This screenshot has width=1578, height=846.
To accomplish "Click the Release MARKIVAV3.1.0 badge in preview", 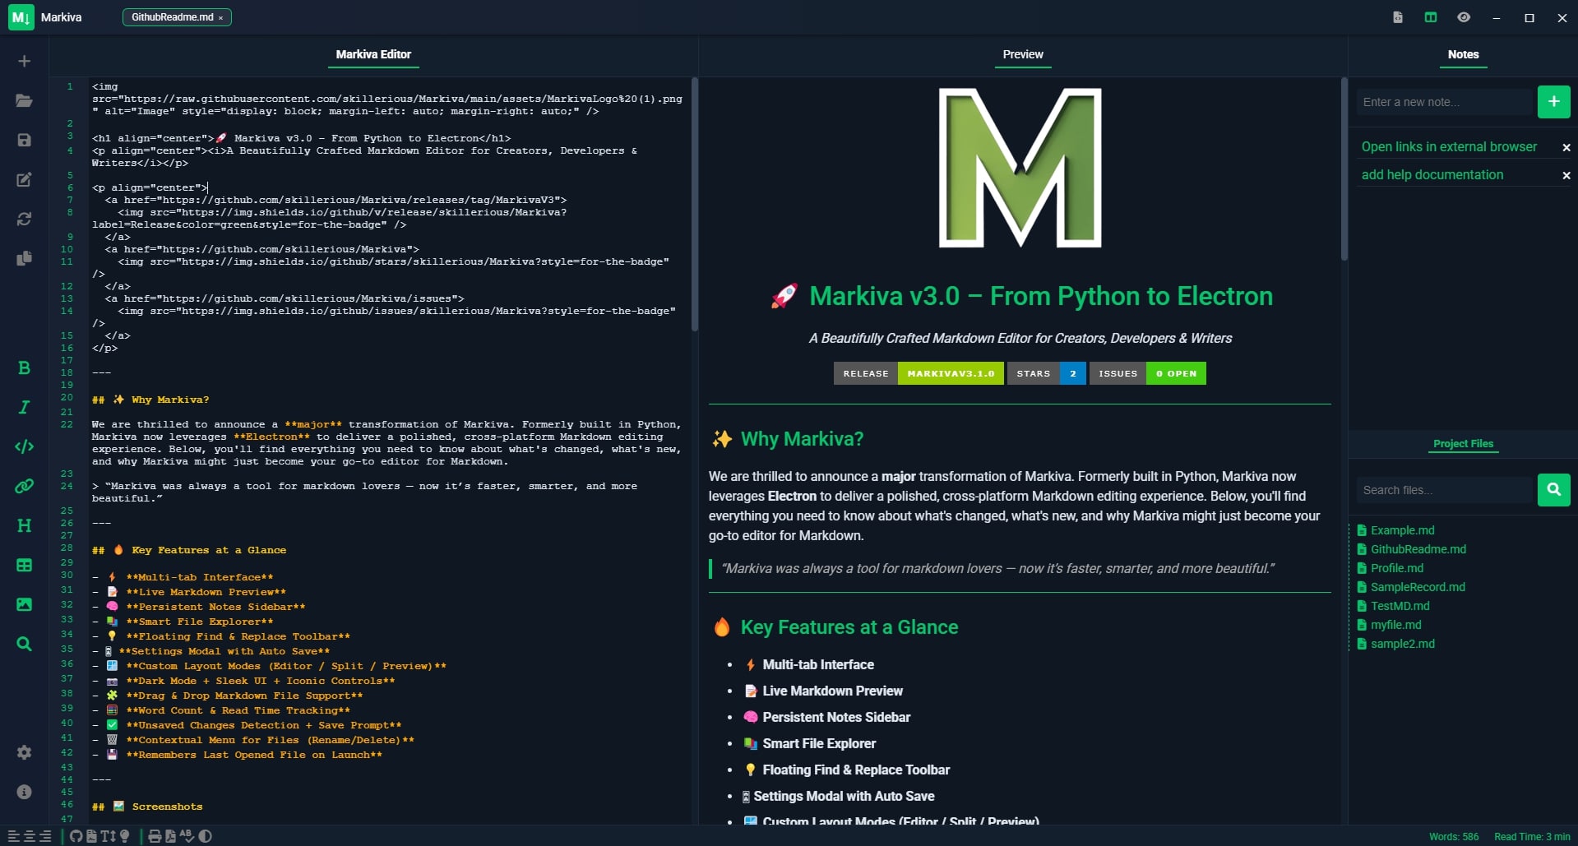I will pos(919,373).
